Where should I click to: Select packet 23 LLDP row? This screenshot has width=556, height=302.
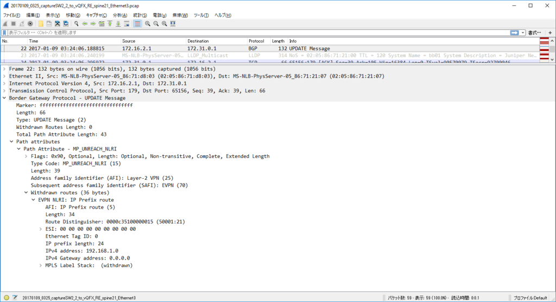click(269, 55)
